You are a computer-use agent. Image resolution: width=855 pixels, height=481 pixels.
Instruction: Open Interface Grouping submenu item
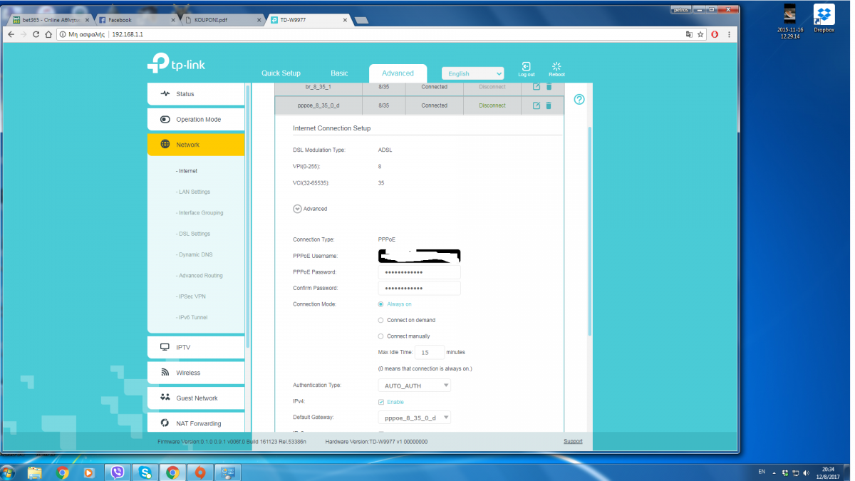pos(199,212)
